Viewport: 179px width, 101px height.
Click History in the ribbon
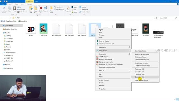click(x=75, y=12)
